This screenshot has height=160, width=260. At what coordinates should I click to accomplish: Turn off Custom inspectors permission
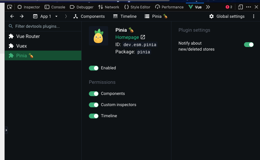click(94, 105)
